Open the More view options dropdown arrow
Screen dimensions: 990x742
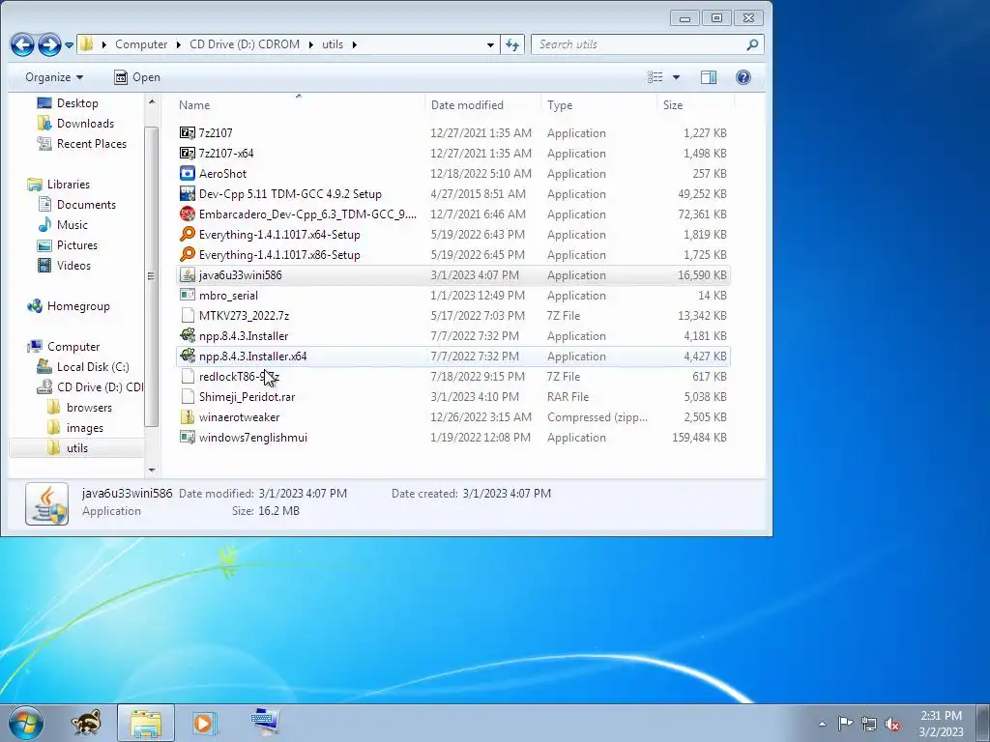tap(676, 77)
